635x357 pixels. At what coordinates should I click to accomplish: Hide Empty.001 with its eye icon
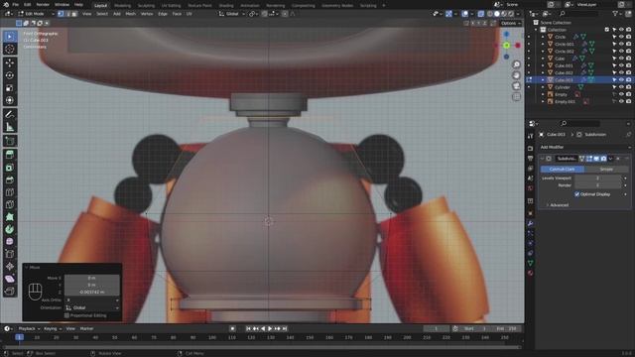tap(621, 101)
